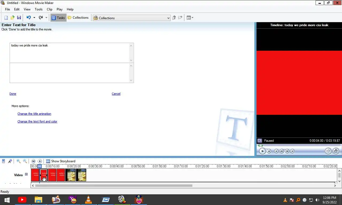Viewport: 342px width, 205px height.
Task: Open the Clip menu
Action: point(49,9)
